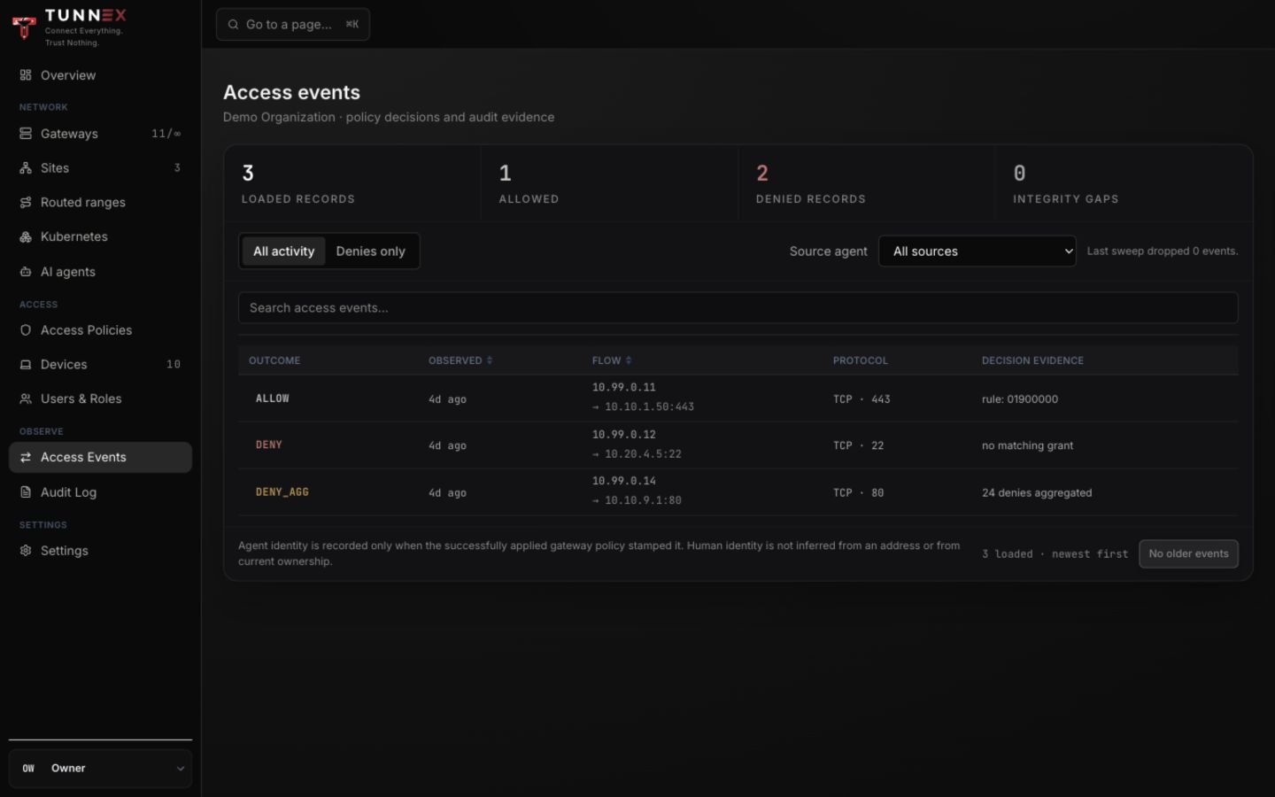This screenshot has width=1275, height=797.
Task: Click the Access Policies shield icon
Action: point(26,330)
